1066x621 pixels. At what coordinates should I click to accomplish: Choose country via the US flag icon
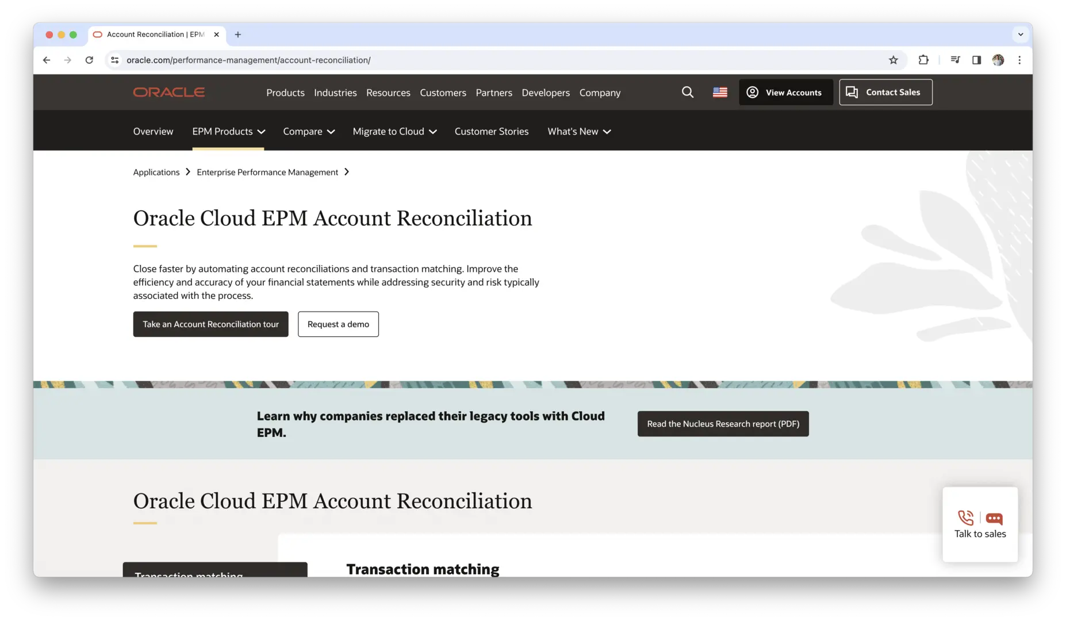click(x=720, y=92)
